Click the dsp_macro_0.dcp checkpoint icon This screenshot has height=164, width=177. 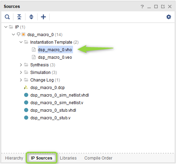(x=26, y=88)
